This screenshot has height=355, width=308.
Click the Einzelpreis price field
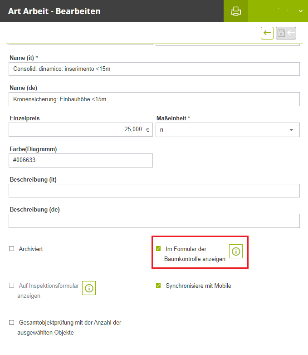(x=80, y=129)
